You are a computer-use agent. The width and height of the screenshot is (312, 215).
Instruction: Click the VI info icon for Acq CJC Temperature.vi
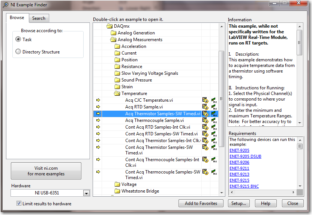pyautogui.click(x=205, y=100)
